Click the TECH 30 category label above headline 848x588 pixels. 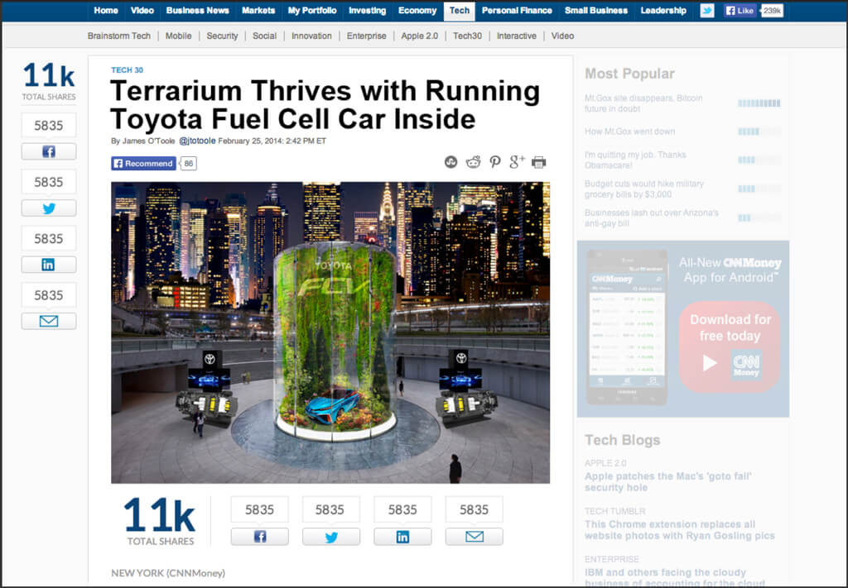pos(127,69)
